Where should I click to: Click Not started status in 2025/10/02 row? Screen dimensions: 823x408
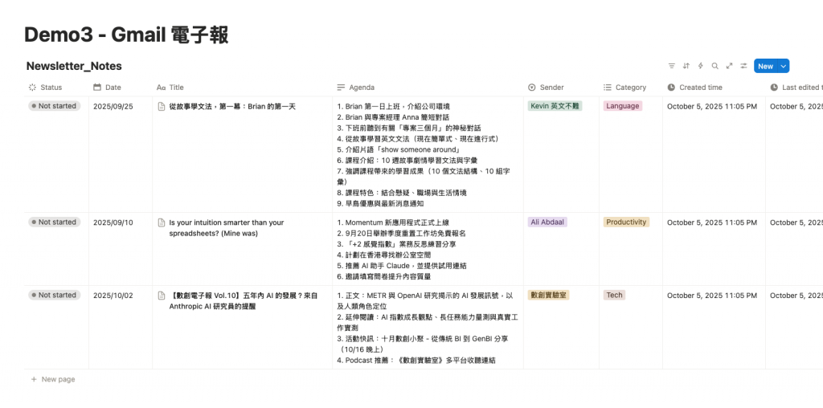click(55, 295)
